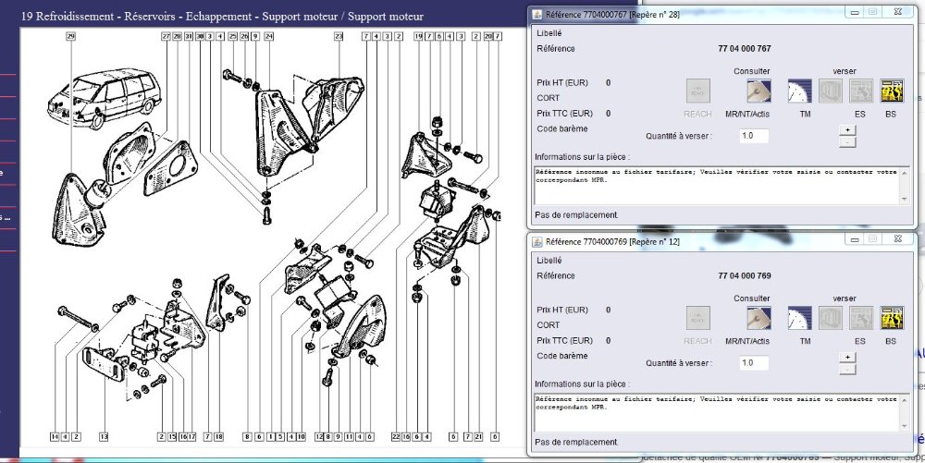This screenshot has width=925, height=463.
Task: Select part marker 29 at top-left of diagram
Action: 70,36
